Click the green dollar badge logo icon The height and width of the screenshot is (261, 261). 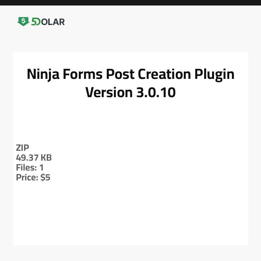point(23,21)
